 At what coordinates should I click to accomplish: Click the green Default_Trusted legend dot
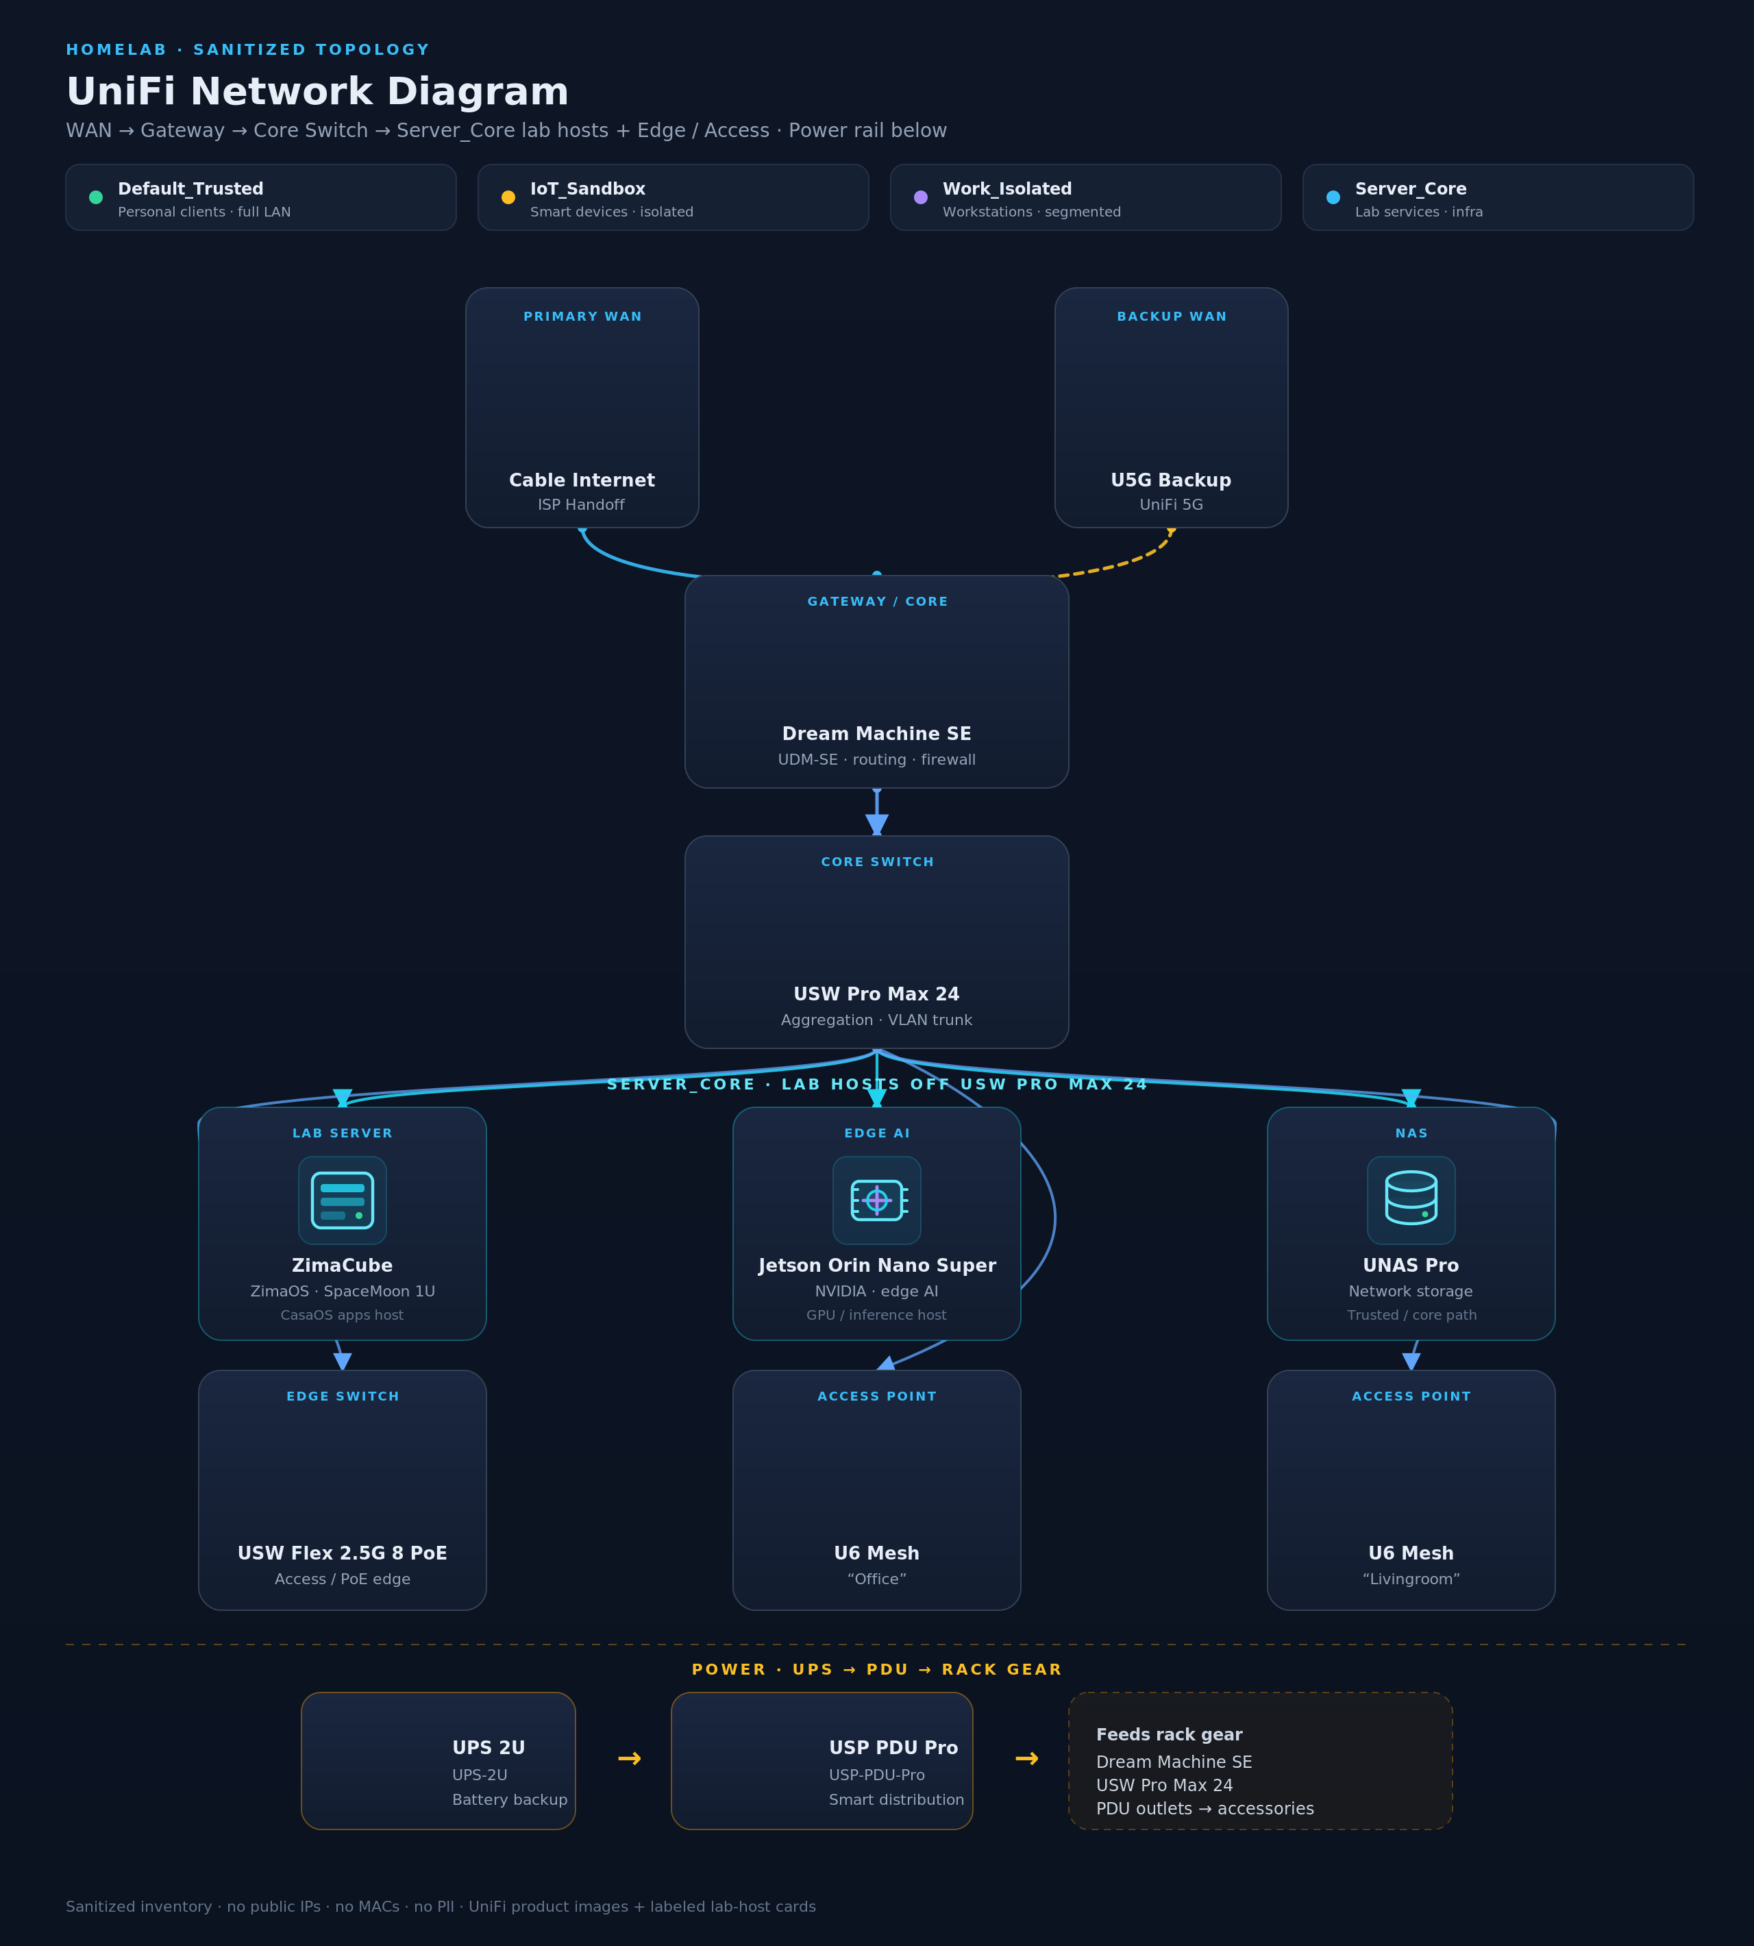pos(95,197)
